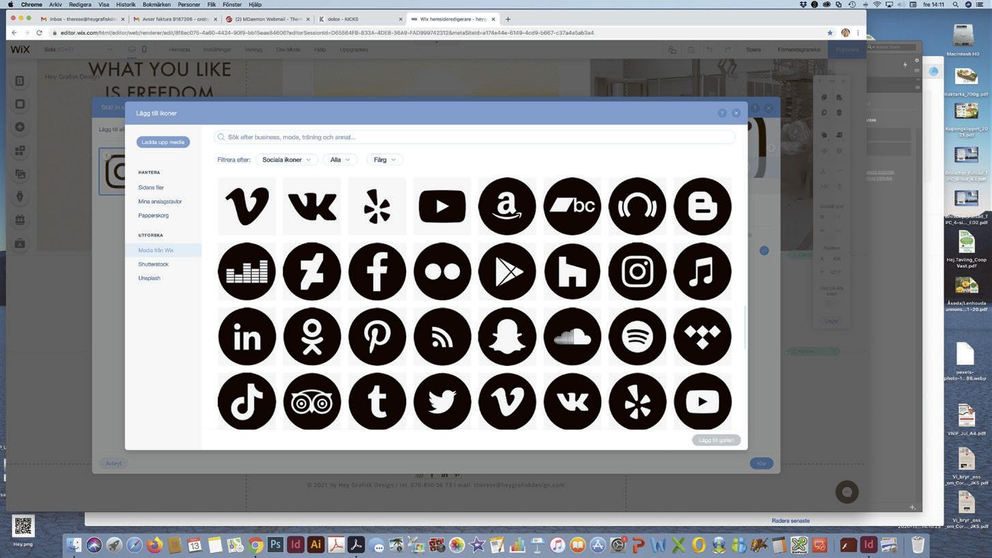Pick the music note icon

pos(703,271)
